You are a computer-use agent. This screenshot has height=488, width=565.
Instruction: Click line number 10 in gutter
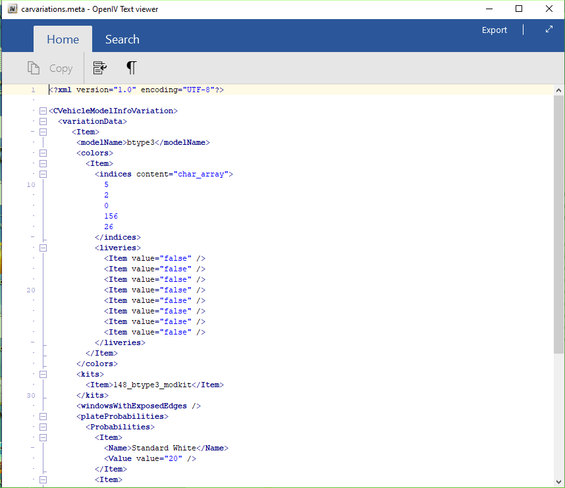tap(31, 184)
